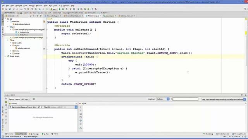Click the Open folder toolbar icon
The width and height of the screenshot is (248, 139).
click(3, 9)
